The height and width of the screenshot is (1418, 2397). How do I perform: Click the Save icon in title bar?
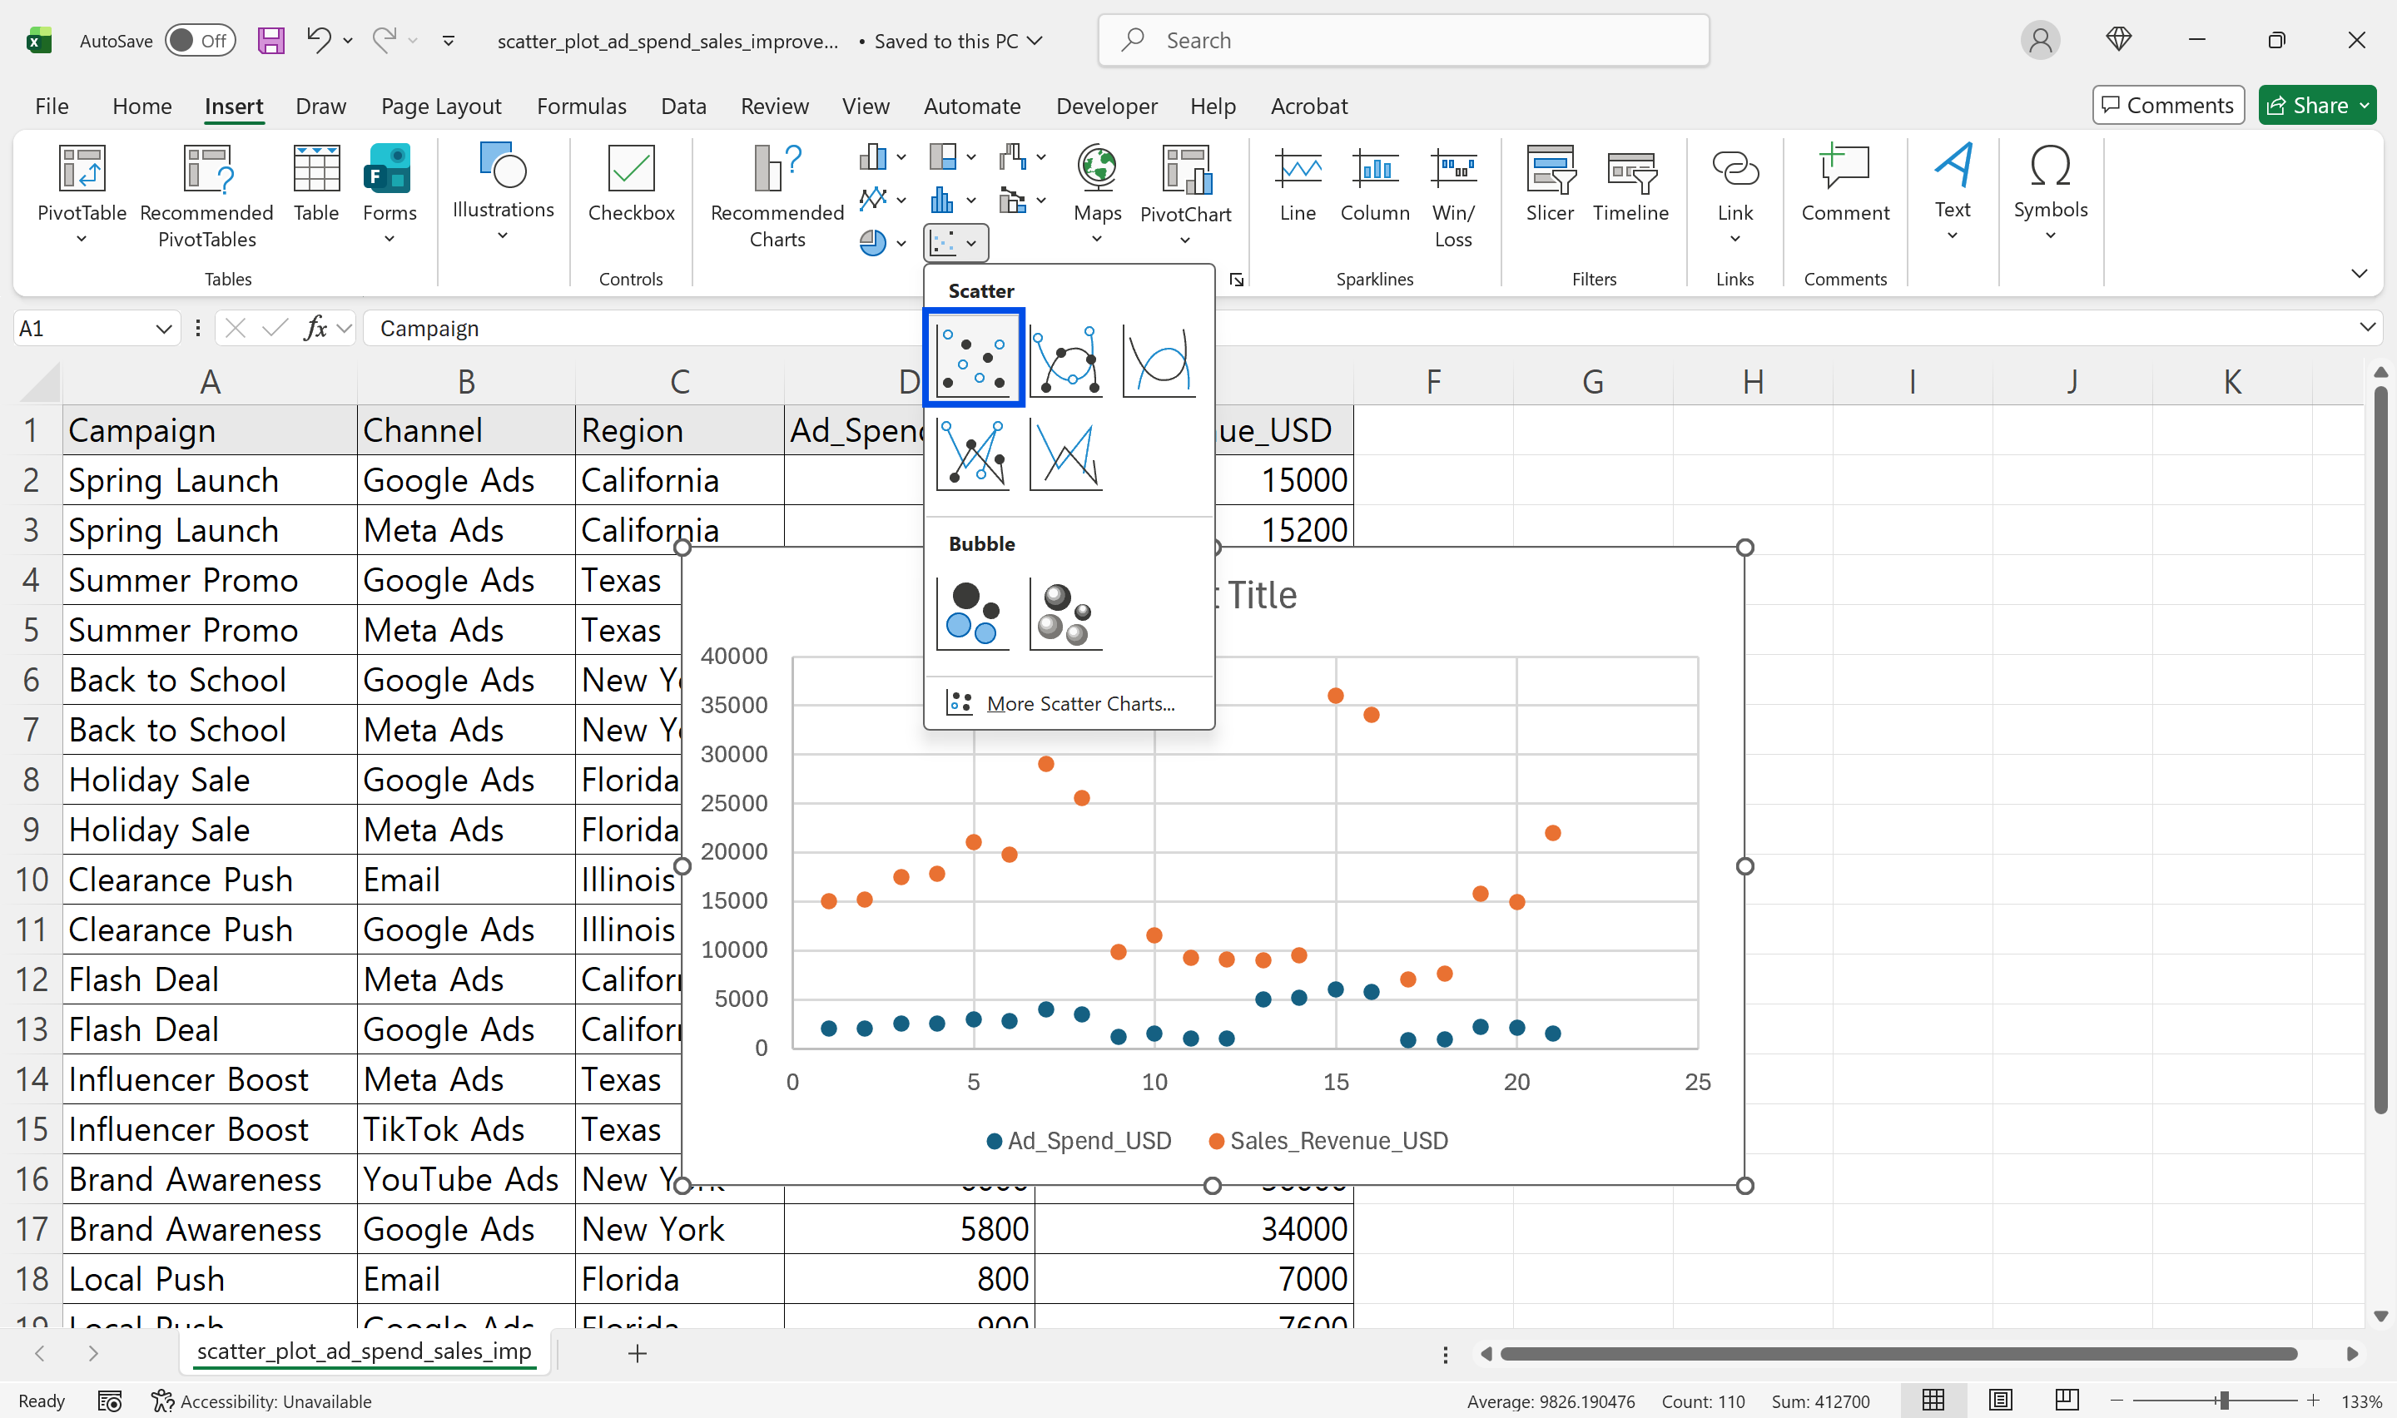[x=271, y=40]
